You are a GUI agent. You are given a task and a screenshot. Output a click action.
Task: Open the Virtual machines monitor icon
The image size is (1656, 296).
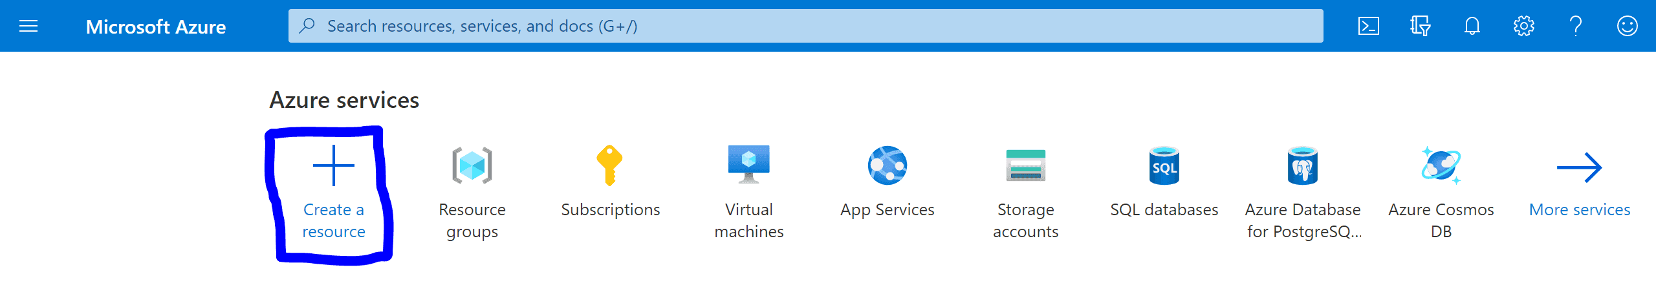coord(748,164)
